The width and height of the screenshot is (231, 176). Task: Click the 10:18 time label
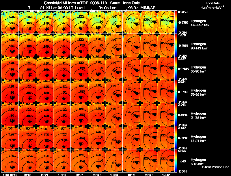(27, 175)
